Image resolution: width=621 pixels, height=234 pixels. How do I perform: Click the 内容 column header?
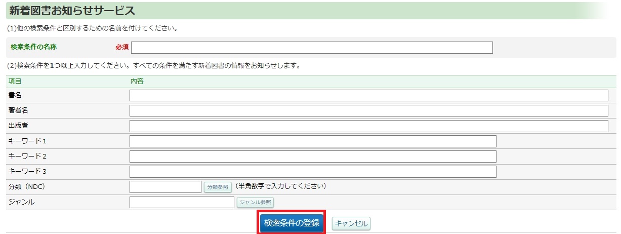pyautogui.click(x=137, y=81)
